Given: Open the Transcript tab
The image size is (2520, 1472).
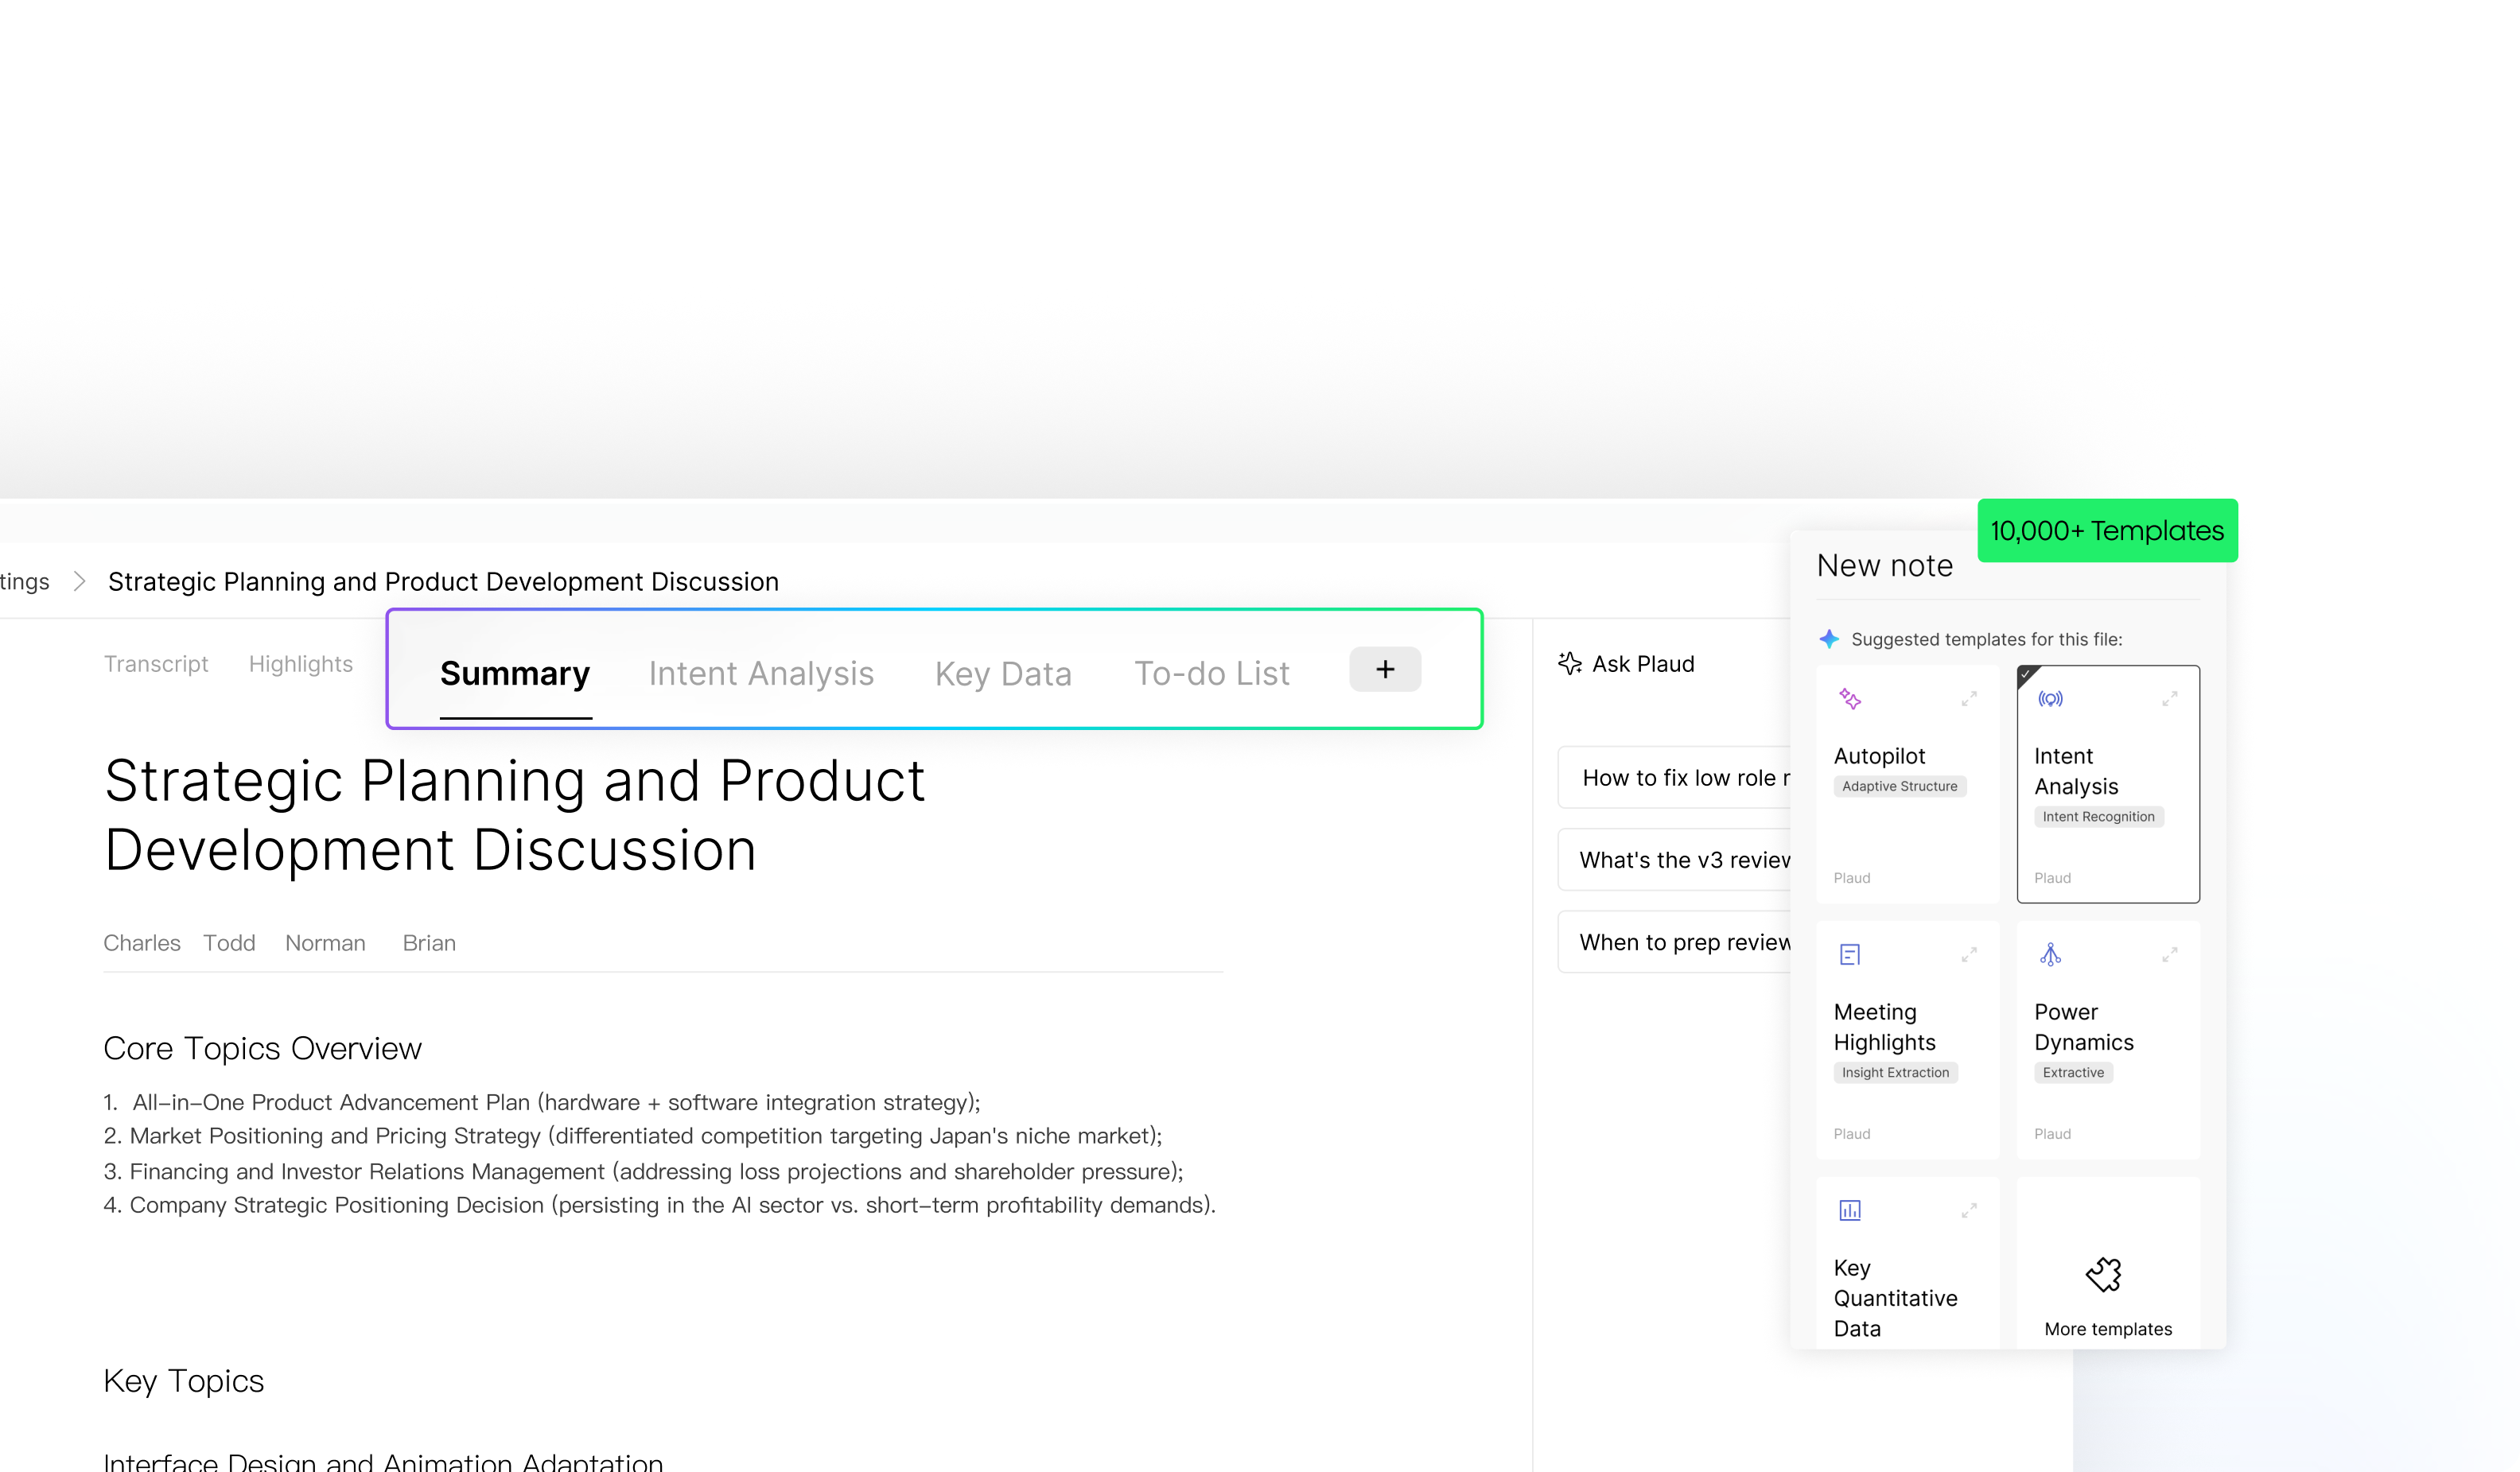Looking at the screenshot, I should 156,664.
